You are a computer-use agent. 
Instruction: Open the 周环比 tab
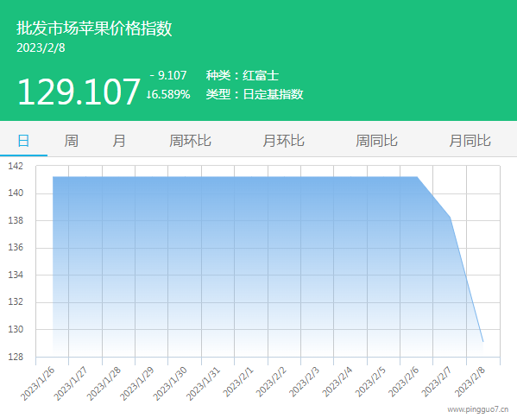[190, 141]
